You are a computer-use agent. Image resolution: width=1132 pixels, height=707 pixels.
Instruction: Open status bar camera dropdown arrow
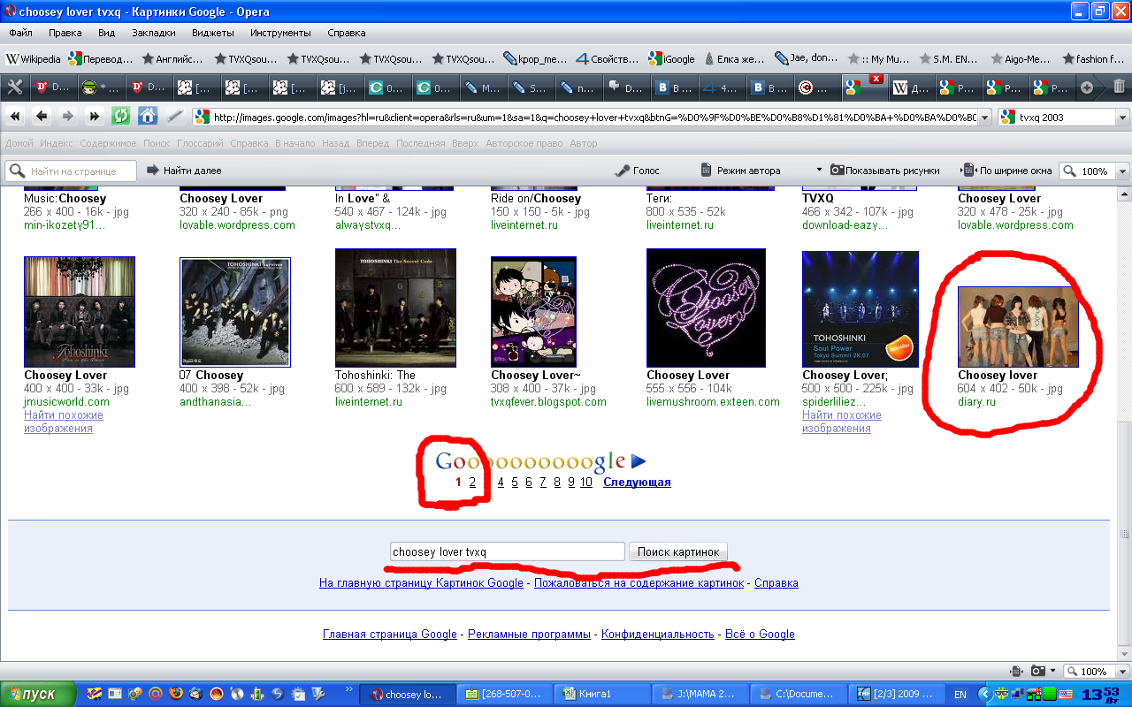coord(1053,672)
